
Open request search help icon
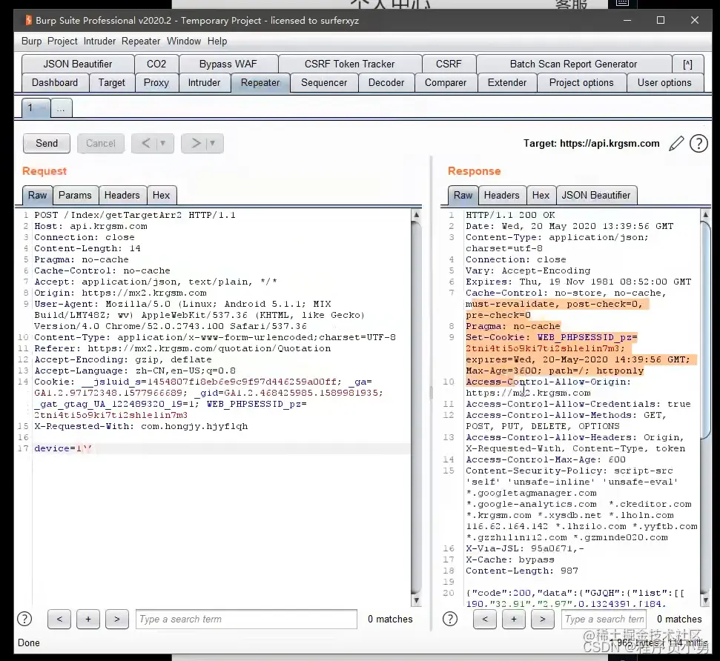pyautogui.click(x=24, y=620)
